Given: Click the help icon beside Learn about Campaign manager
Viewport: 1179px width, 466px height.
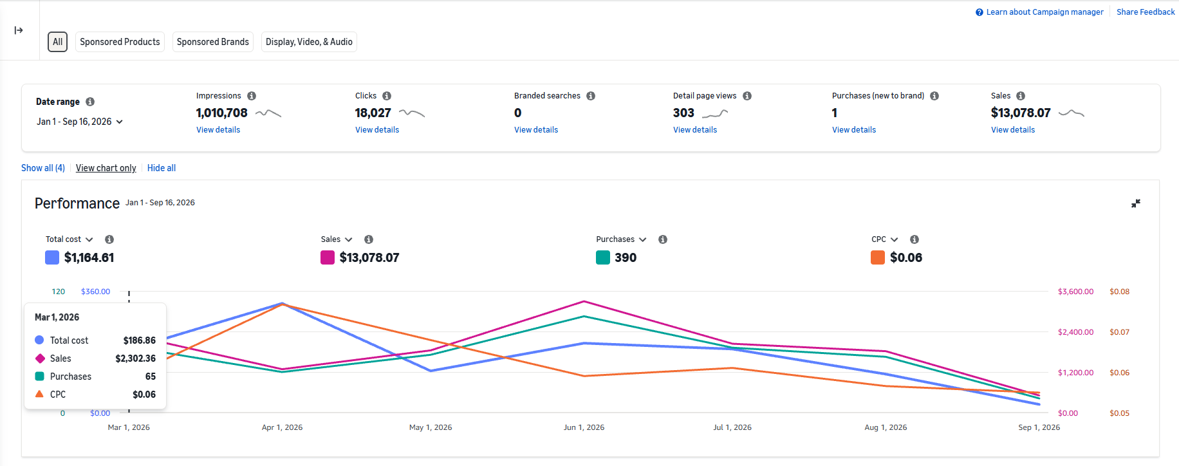Looking at the screenshot, I should tap(979, 12).
